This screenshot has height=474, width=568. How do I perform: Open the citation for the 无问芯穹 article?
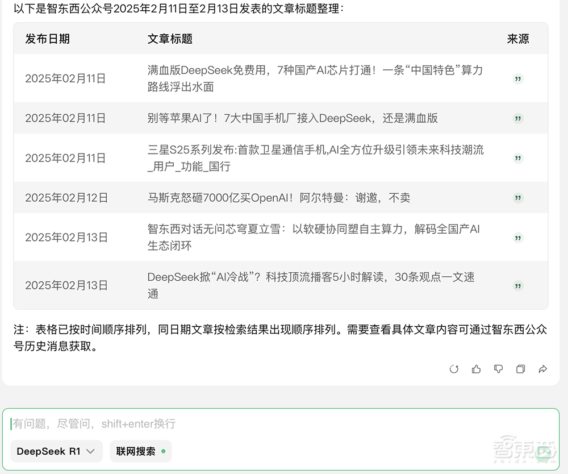[517, 237]
